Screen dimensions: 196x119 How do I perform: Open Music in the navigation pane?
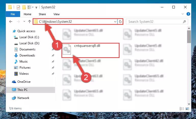(x=23, y=62)
